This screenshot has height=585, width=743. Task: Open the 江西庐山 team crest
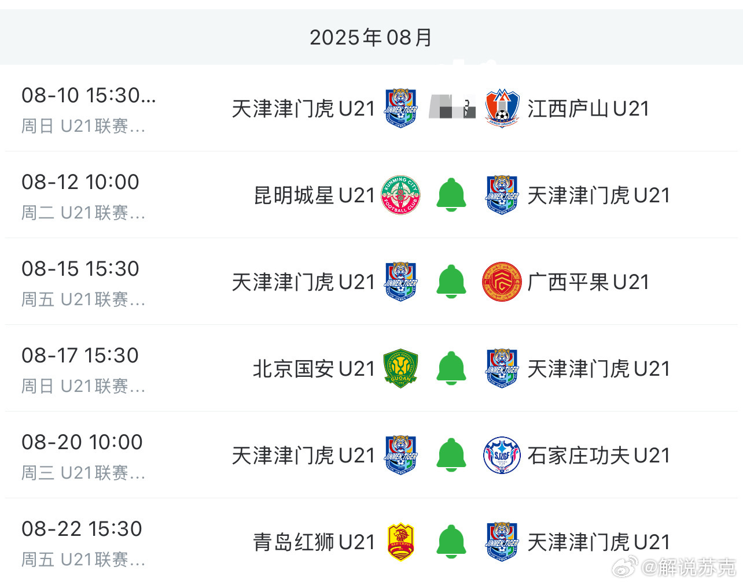[x=502, y=108]
